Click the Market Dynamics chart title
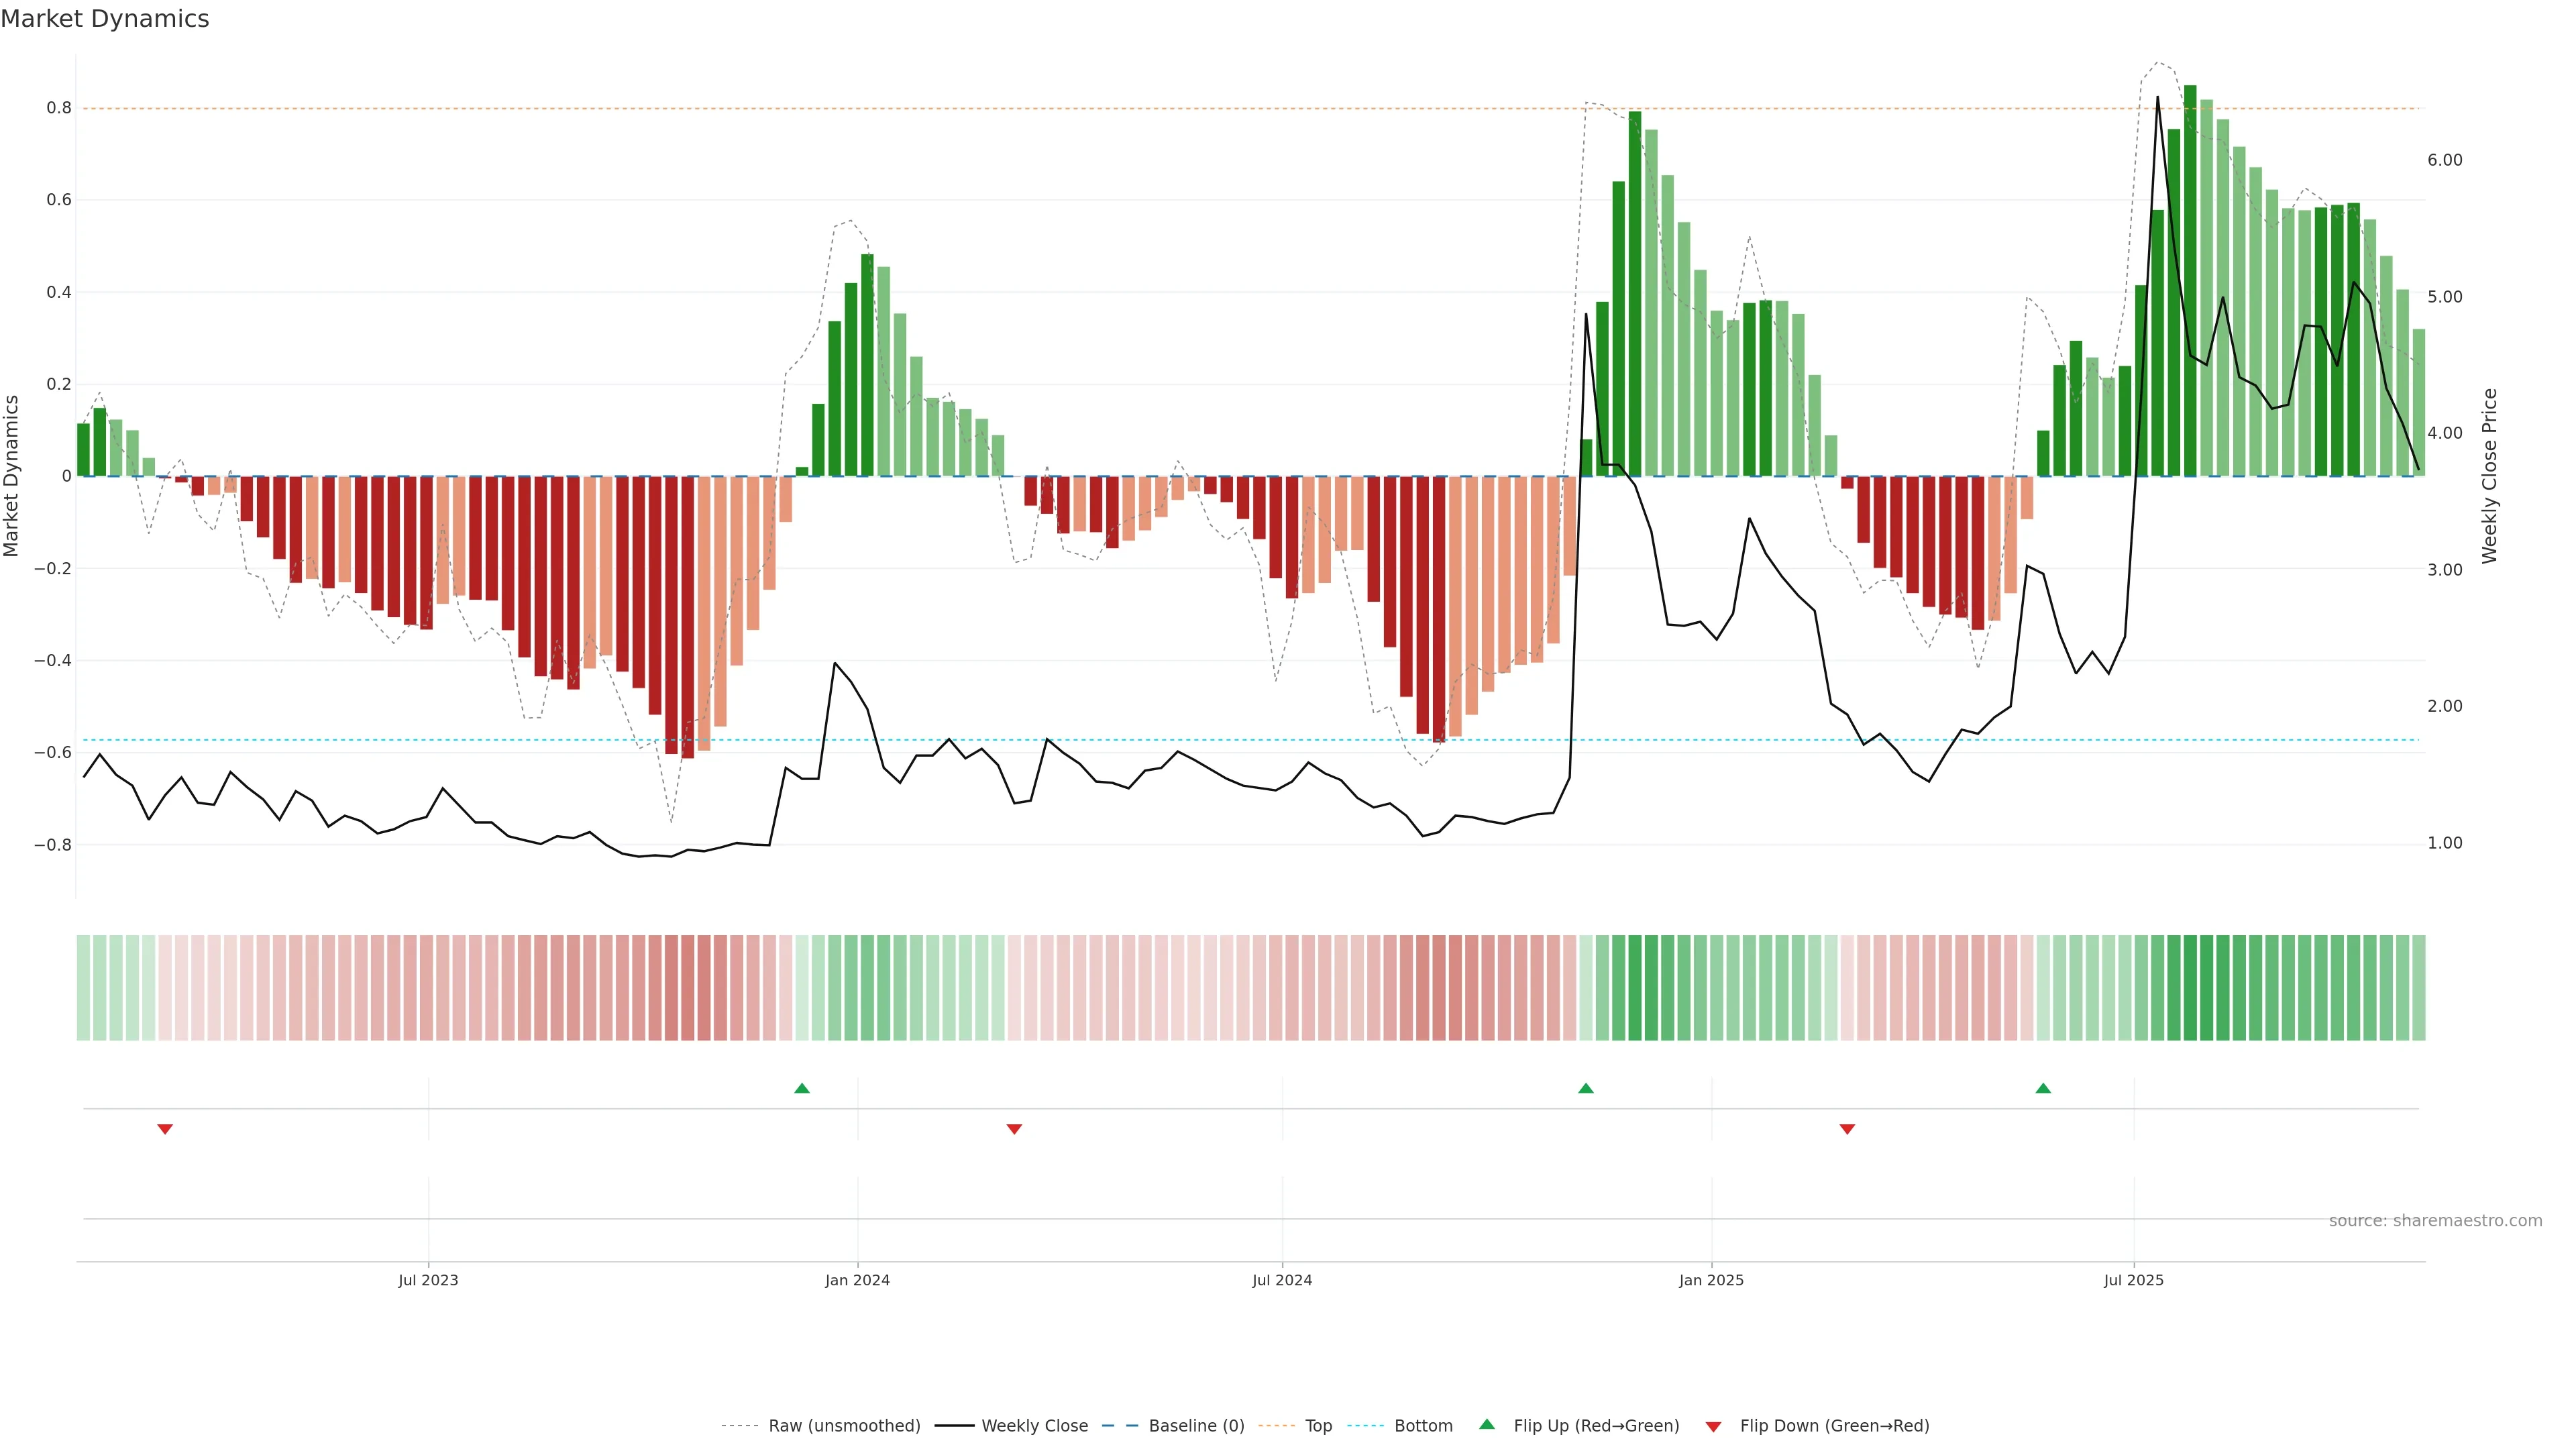 pyautogui.click(x=105, y=19)
